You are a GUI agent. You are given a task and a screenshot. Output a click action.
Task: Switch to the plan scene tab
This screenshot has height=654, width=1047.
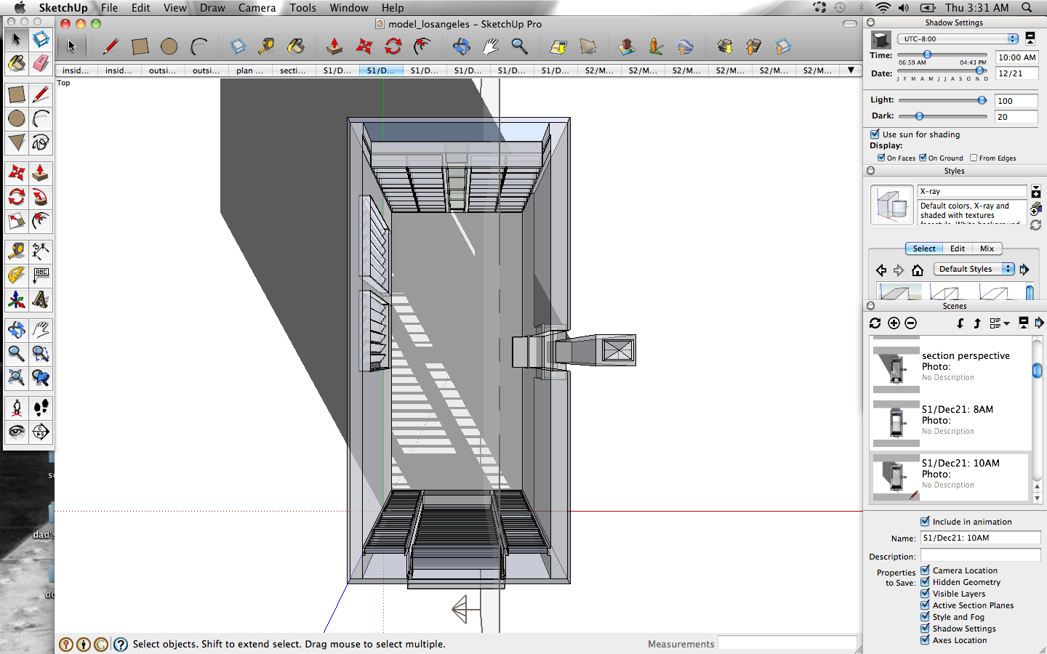[250, 70]
